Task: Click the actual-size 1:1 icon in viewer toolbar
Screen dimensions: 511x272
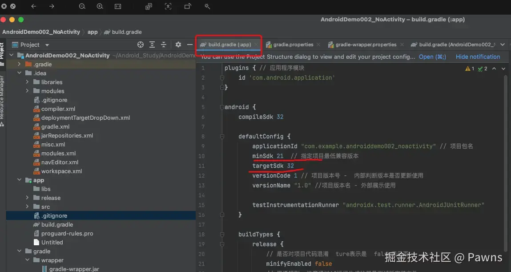Action: point(118,6)
